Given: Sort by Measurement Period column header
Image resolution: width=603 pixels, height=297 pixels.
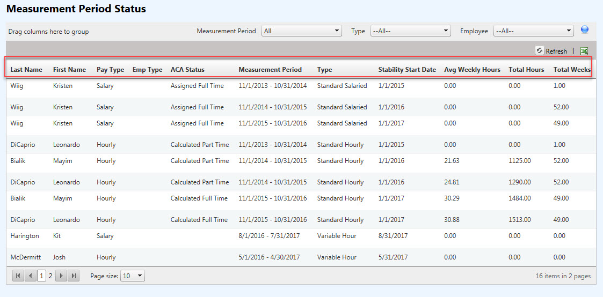Looking at the screenshot, I should (x=270, y=70).
